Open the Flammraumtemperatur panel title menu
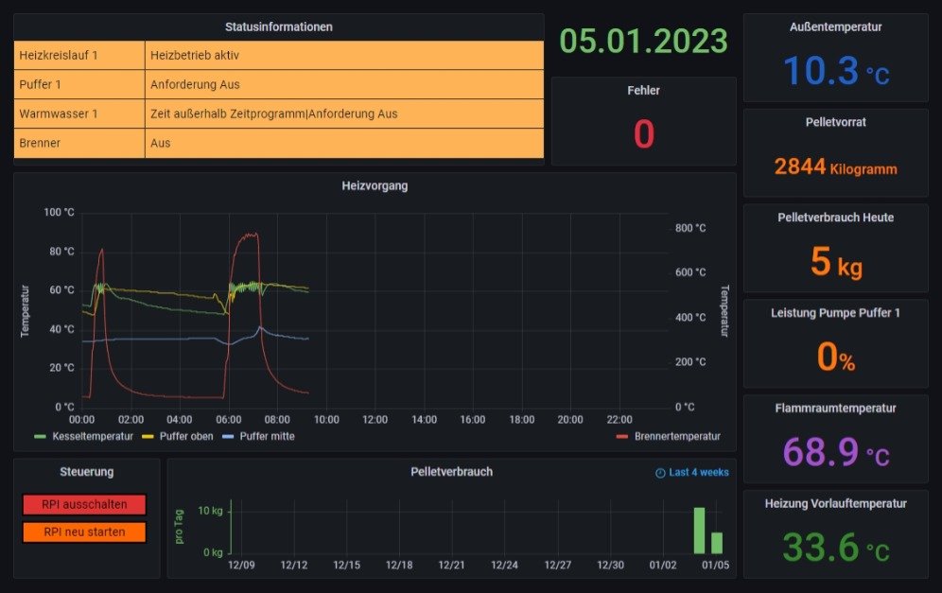Viewport: 942px width, 593px height. (835, 409)
